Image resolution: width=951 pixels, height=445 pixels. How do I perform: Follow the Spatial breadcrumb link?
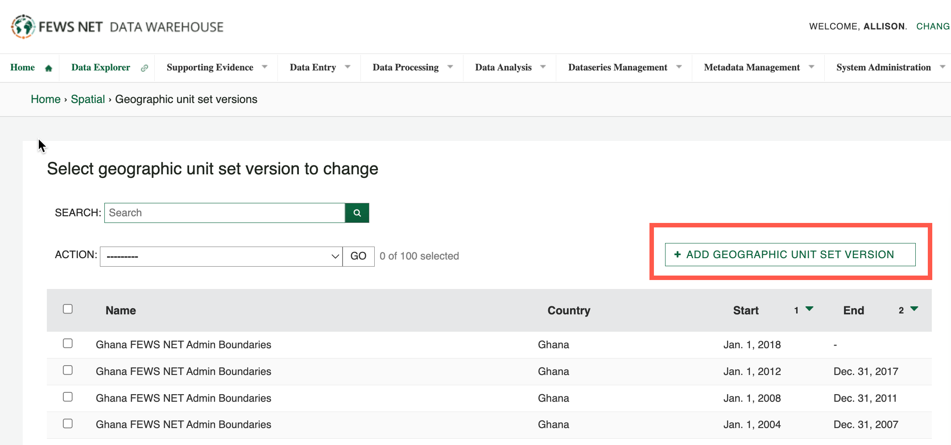(x=88, y=99)
